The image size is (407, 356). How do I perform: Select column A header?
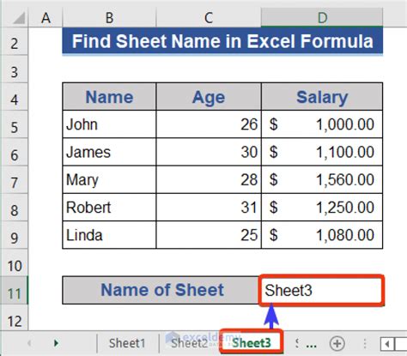pyautogui.click(x=46, y=18)
